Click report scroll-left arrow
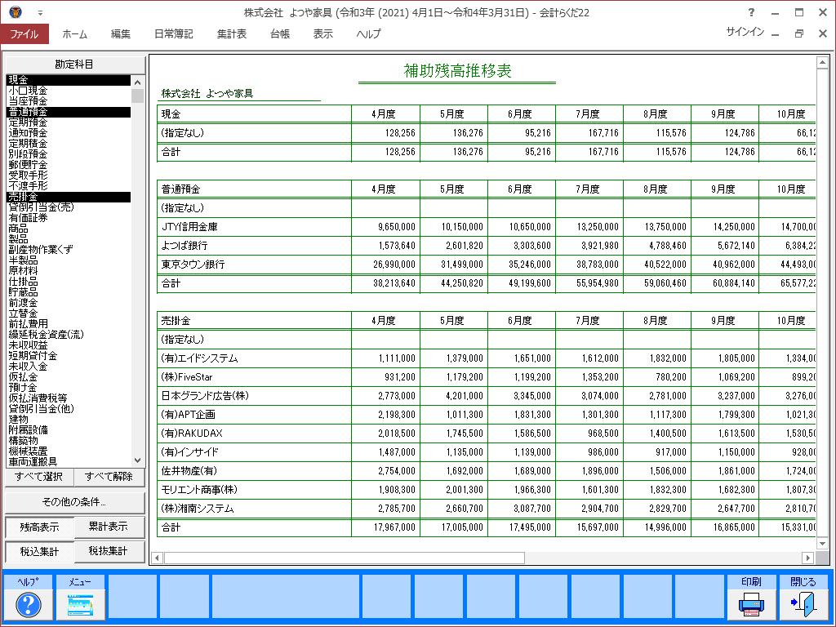This screenshot has width=836, height=627. tap(157, 558)
